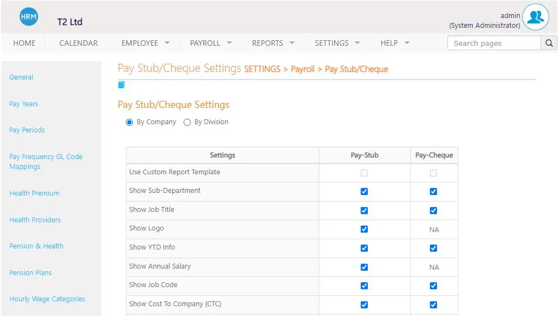Viewport: 558px width, 316px height.
Task: Click the Pay-Cheque column header
Action: (x=434, y=155)
